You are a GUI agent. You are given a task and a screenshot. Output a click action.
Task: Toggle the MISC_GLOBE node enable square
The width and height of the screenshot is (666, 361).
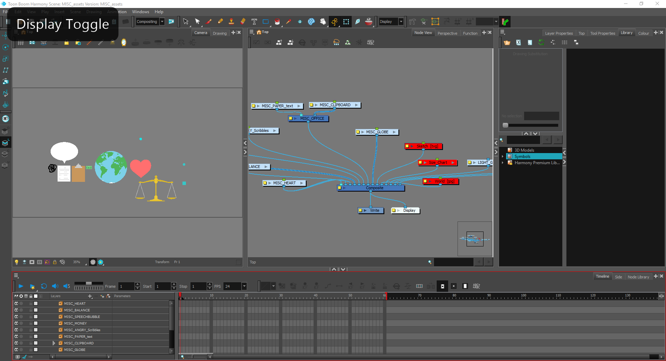358,132
